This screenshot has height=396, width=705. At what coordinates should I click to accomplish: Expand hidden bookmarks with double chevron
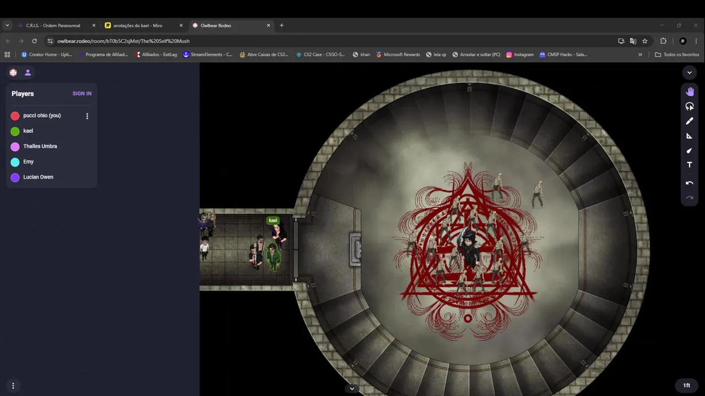click(x=640, y=54)
